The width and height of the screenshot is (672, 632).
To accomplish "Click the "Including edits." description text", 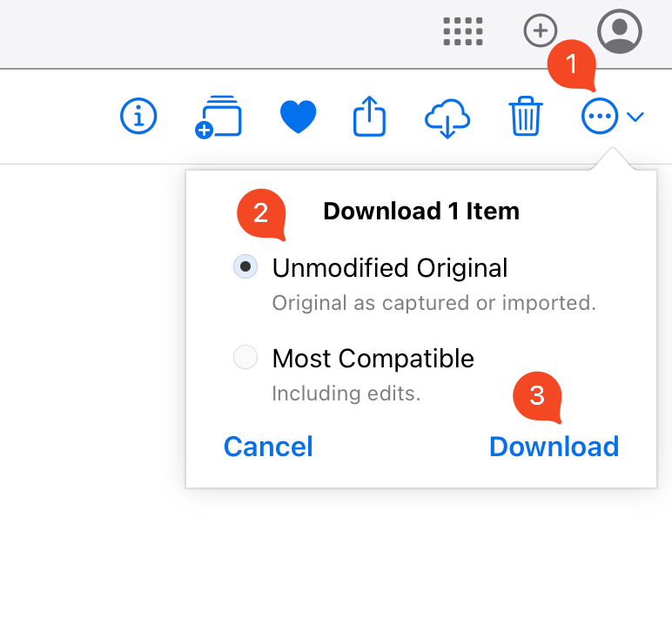I will [x=346, y=393].
